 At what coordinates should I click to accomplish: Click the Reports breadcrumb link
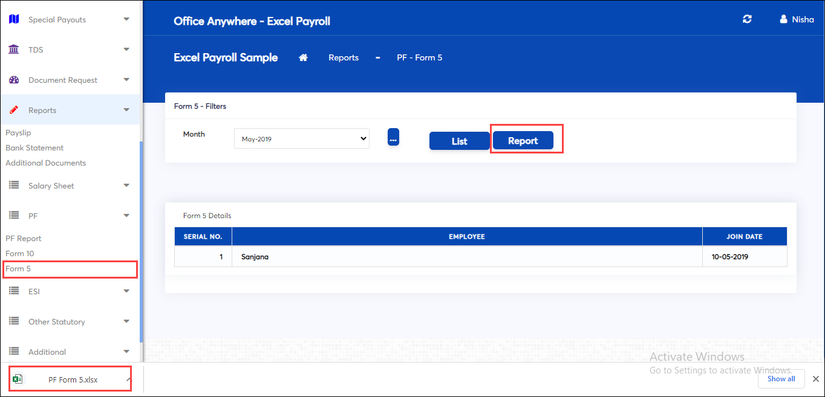click(344, 57)
